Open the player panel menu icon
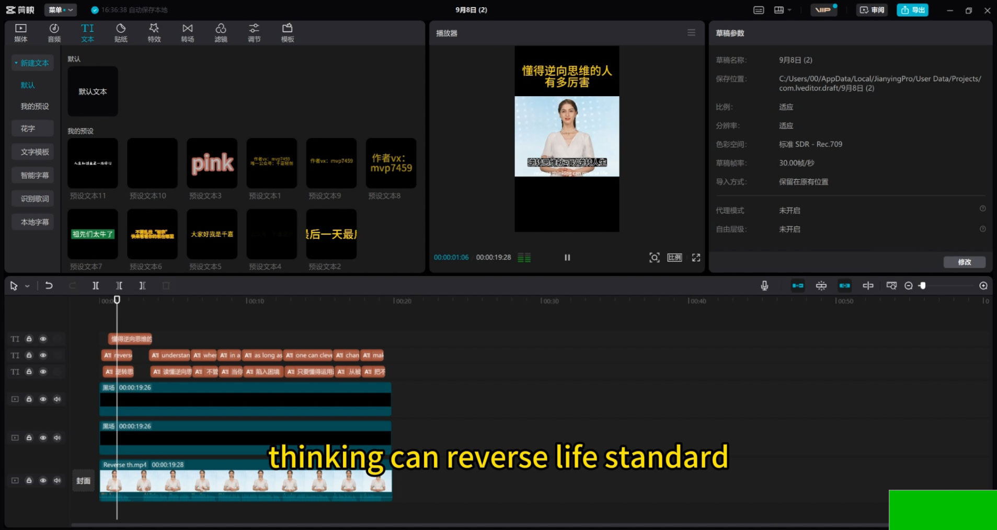This screenshot has width=997, height=530. pyautogui.click(x=691, y=33)
